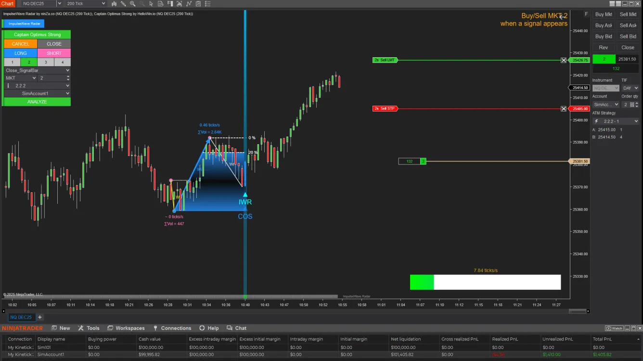This screenshot has width=643, height=361.
Task: Open the TIF DAY dropdown
Action: [630, 88]
